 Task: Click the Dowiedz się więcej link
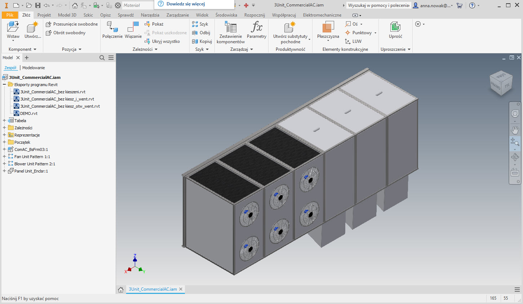pyautogui.click(x=185, y=4)
